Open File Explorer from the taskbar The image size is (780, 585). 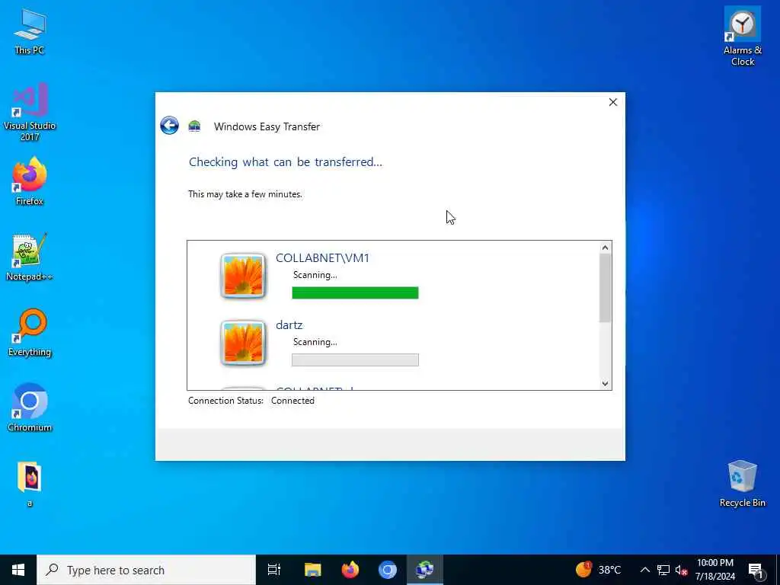pos(312,570)
